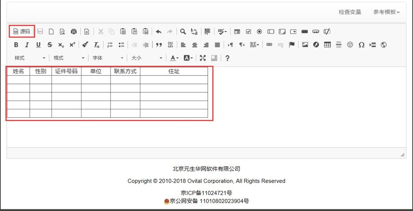This screenshot has height=211, width=413.
Task: Open the 字体 font dropdown
Action: point(108,58)
